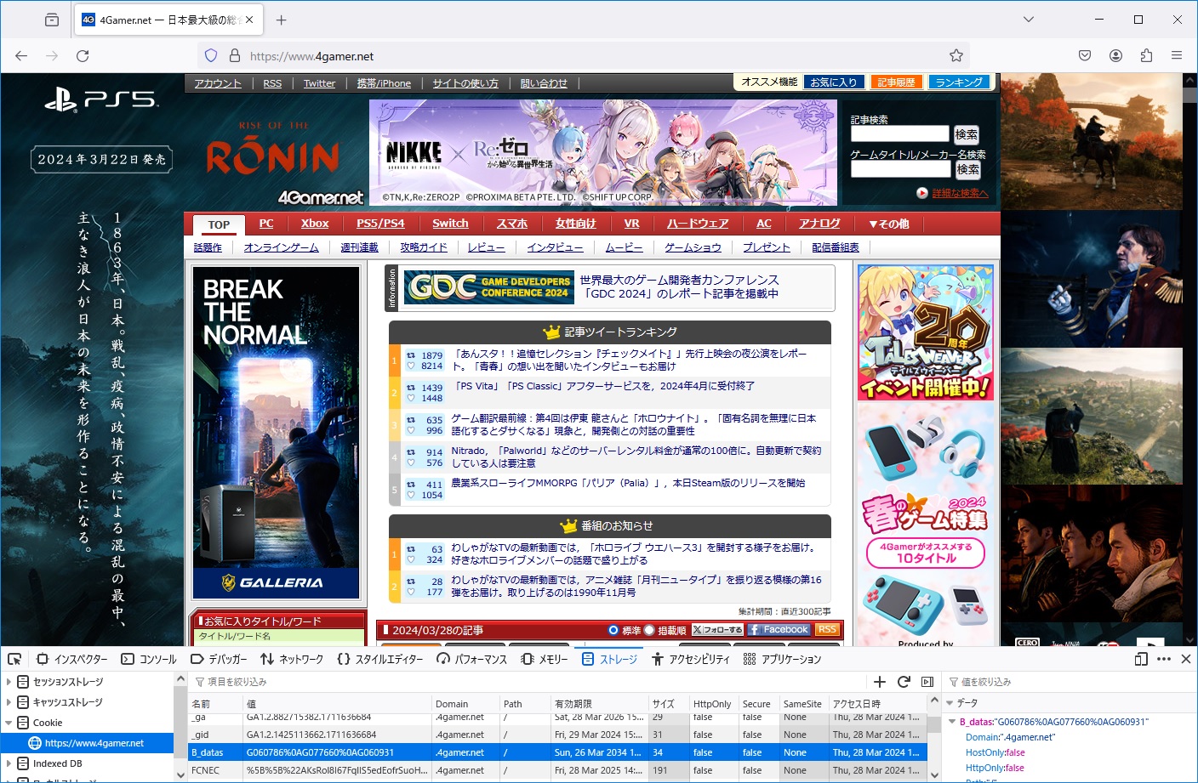
Task: Select the 標準 sort radio button
Action: click(x=613, y=630)
